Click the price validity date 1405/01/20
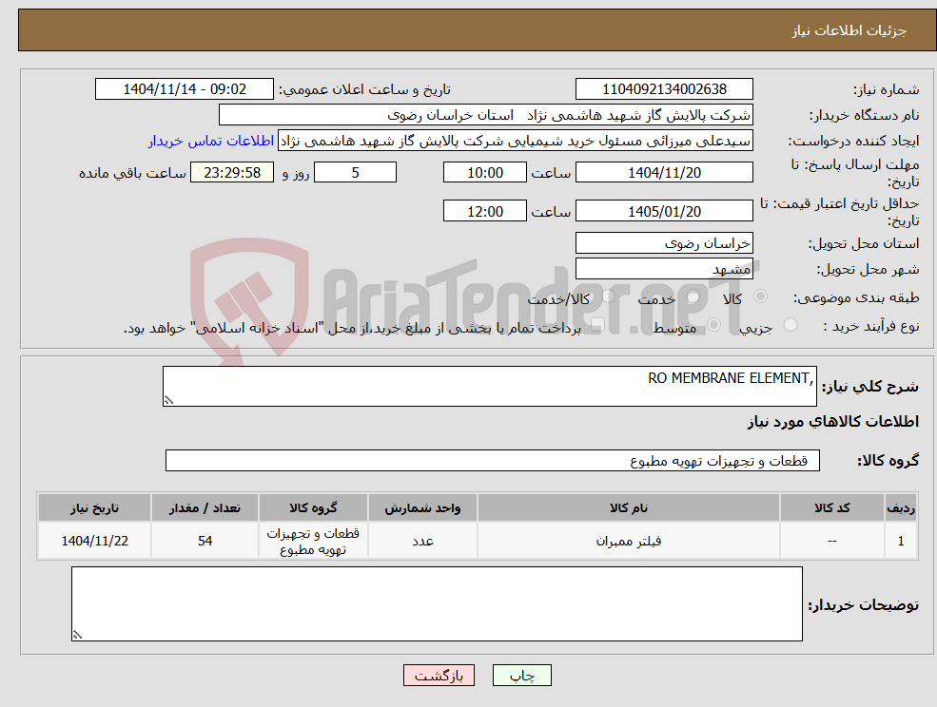This screenshot has height=707, width=937. 664,211
